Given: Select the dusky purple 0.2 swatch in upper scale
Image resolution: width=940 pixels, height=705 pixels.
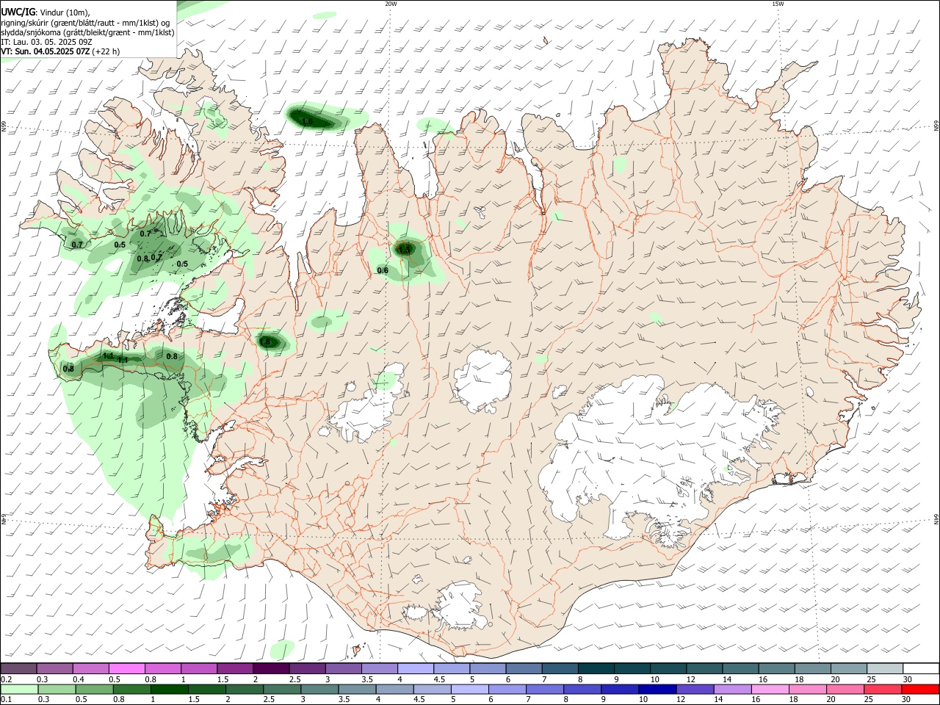Looking at the screenshot, I should pyautogui.click(x=19, y=668).
